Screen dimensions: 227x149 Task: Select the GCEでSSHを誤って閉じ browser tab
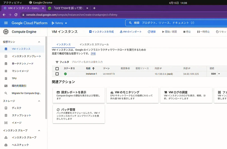tap(69, 8)
